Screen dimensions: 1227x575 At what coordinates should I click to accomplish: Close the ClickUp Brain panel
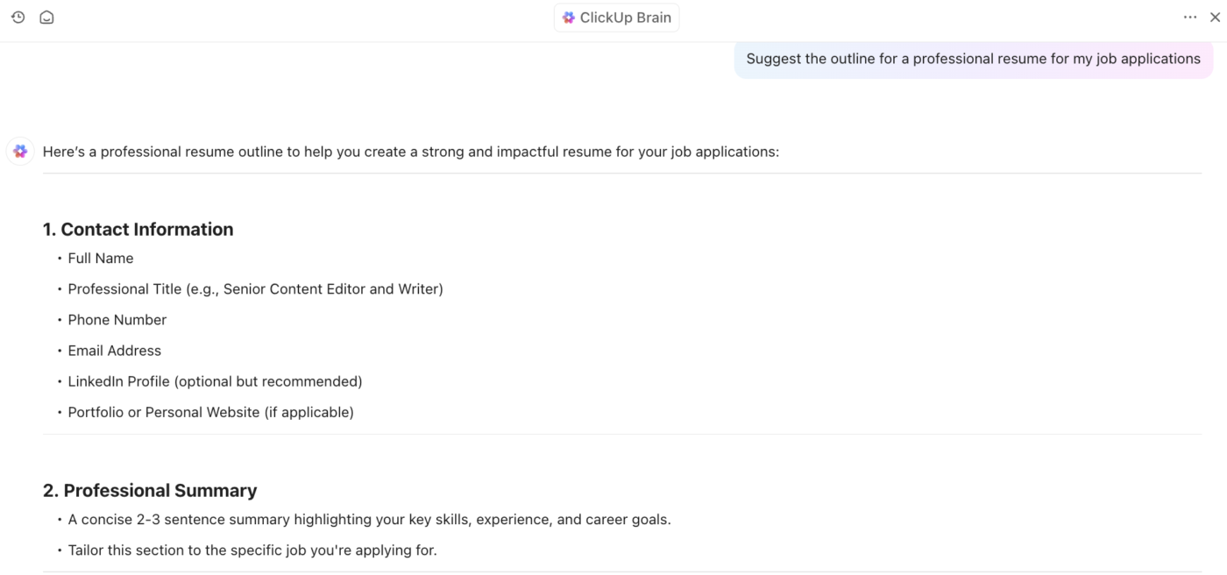[1214, 18]
